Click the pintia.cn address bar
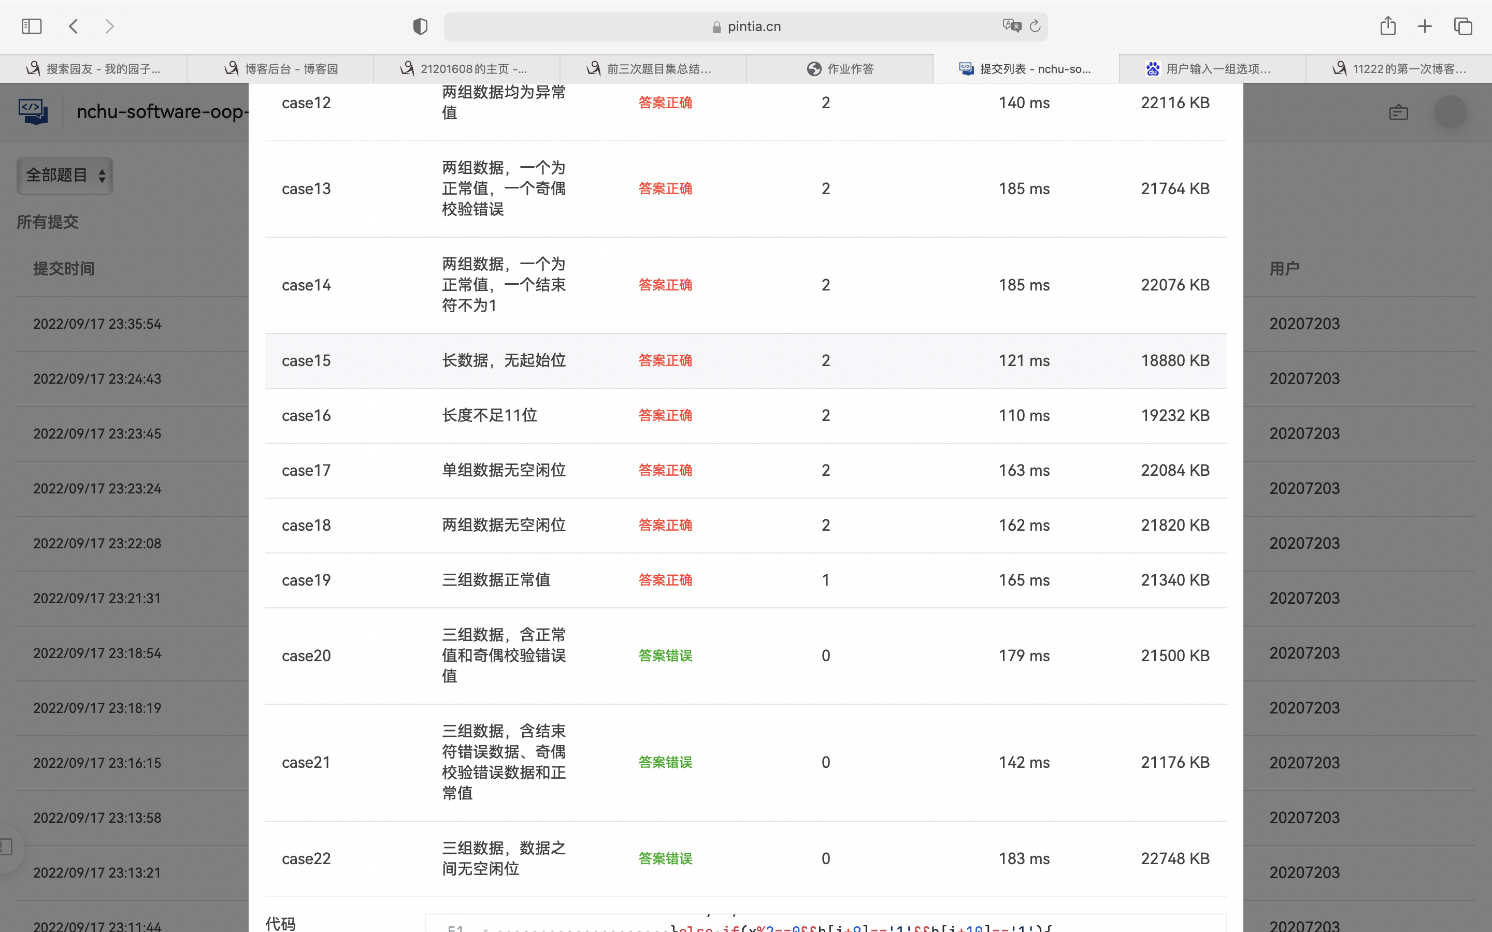This screenshot has height=932, width=1492. point(745,26)
